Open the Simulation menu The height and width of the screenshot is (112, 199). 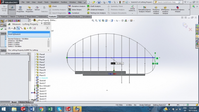[x=55, y=2]
